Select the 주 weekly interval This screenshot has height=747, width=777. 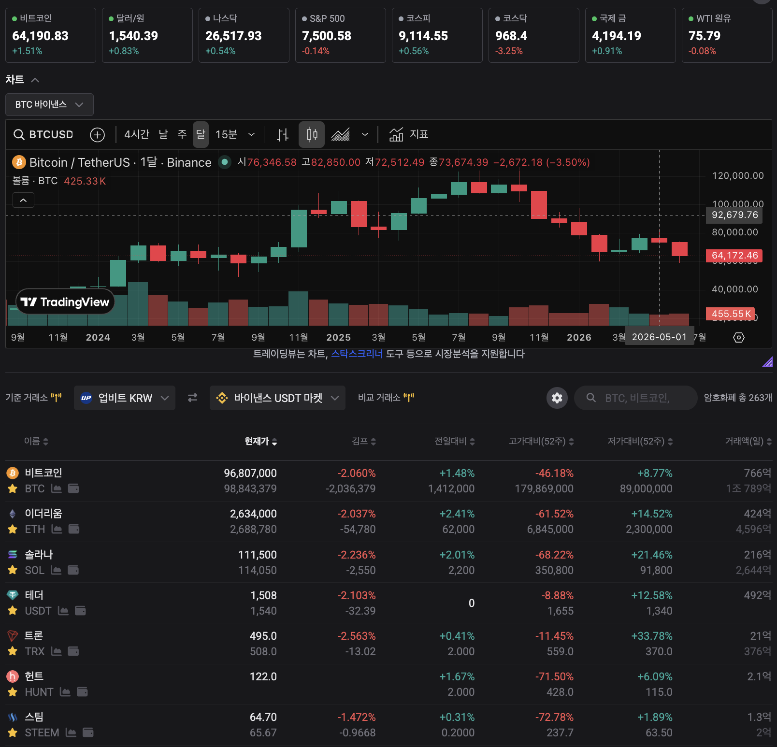coord(182,134)
